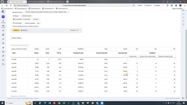Click the Windows taskbar search box

coord(18,103)
